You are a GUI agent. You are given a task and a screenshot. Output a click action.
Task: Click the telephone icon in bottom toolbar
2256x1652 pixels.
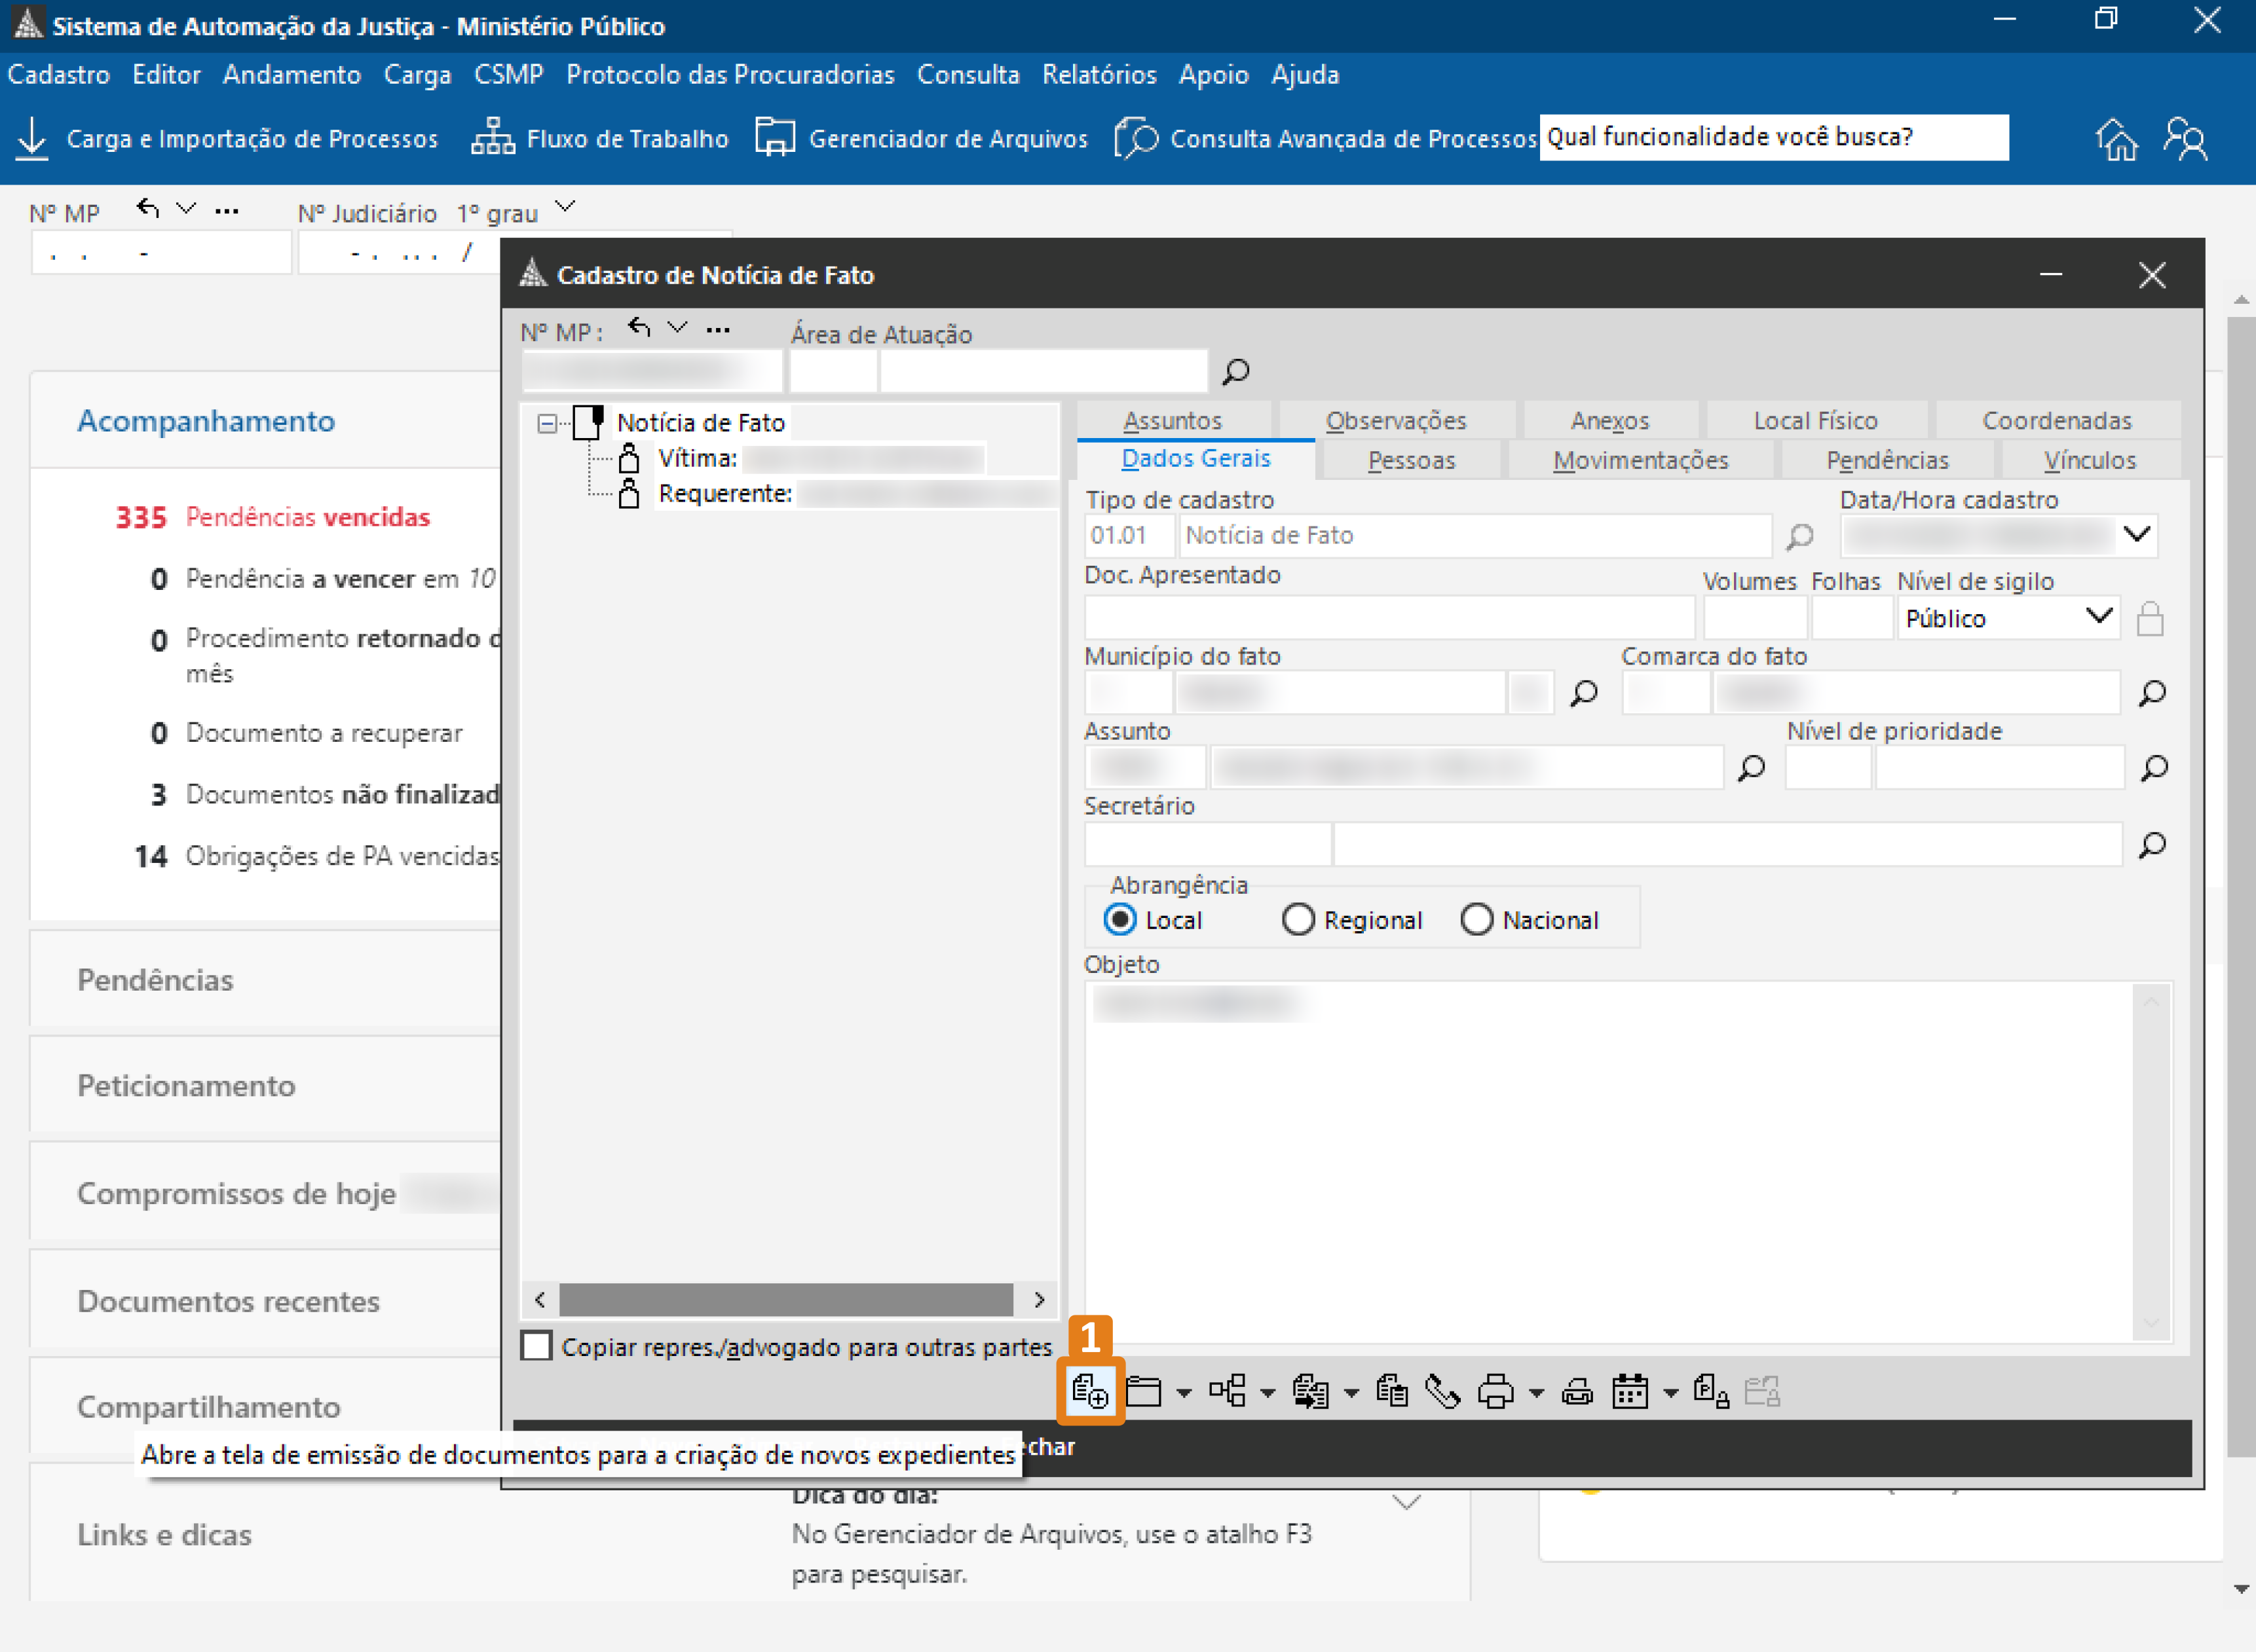click(x=1442, y=1391)
